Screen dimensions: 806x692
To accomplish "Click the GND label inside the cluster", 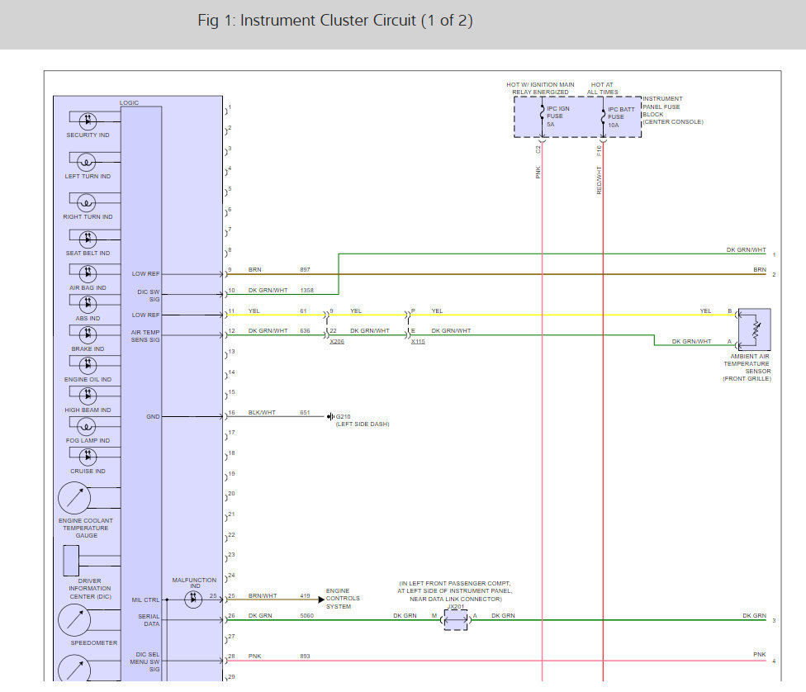I will click(153, 416).
